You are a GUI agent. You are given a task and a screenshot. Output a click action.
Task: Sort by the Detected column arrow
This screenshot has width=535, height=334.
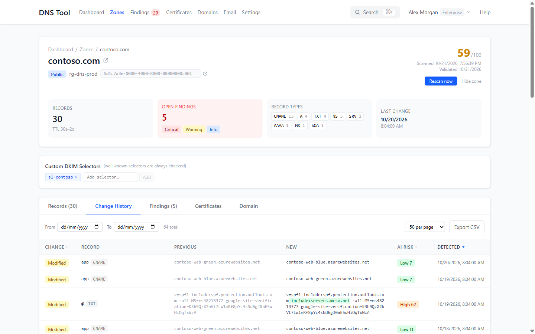[x=463, y=247]
